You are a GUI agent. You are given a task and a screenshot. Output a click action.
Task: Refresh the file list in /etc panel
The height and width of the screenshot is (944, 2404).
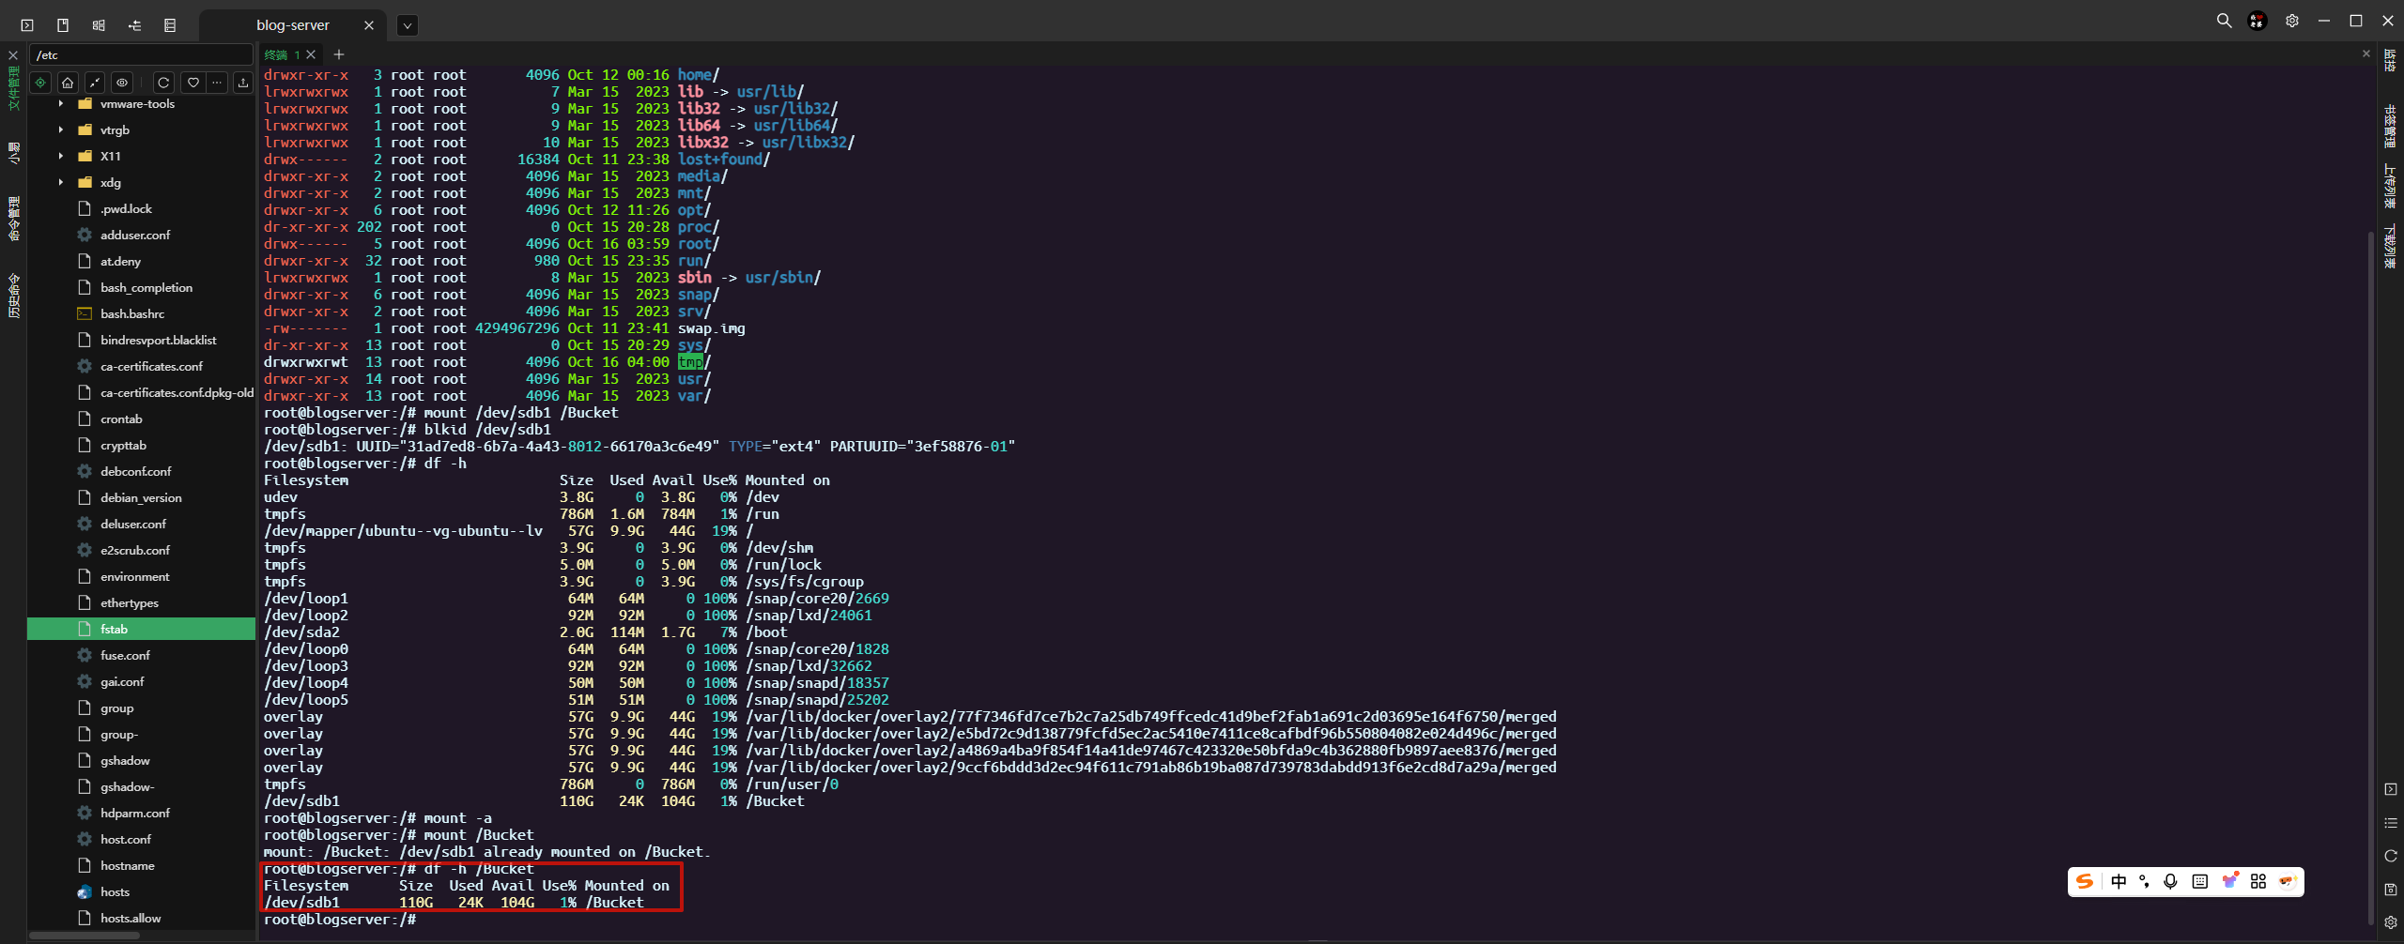click(x=163, y=83)
